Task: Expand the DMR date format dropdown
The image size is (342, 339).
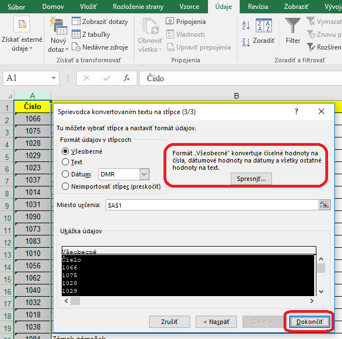Action: [x=145, y=174]
